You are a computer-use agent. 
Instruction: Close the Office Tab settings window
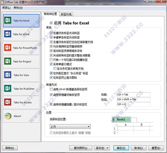(161, 1)
